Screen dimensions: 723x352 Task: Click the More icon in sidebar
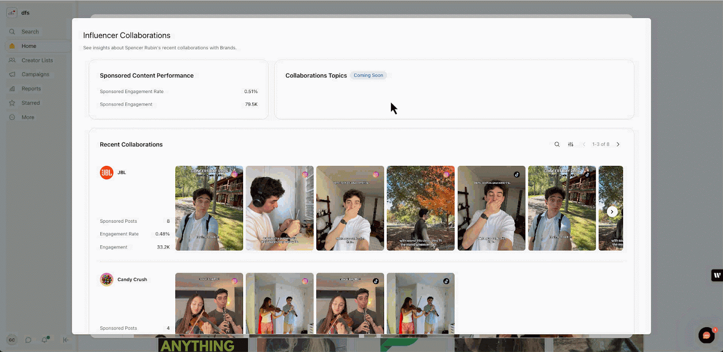[12, 117]
